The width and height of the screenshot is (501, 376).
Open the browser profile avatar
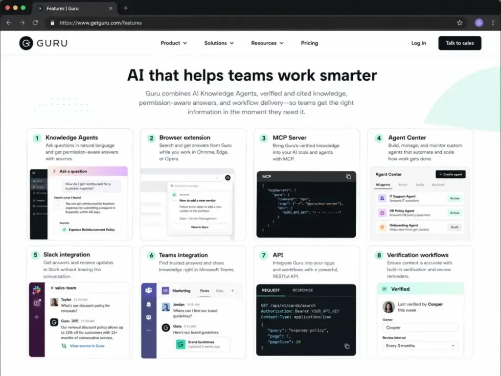(x=478, y=23)
